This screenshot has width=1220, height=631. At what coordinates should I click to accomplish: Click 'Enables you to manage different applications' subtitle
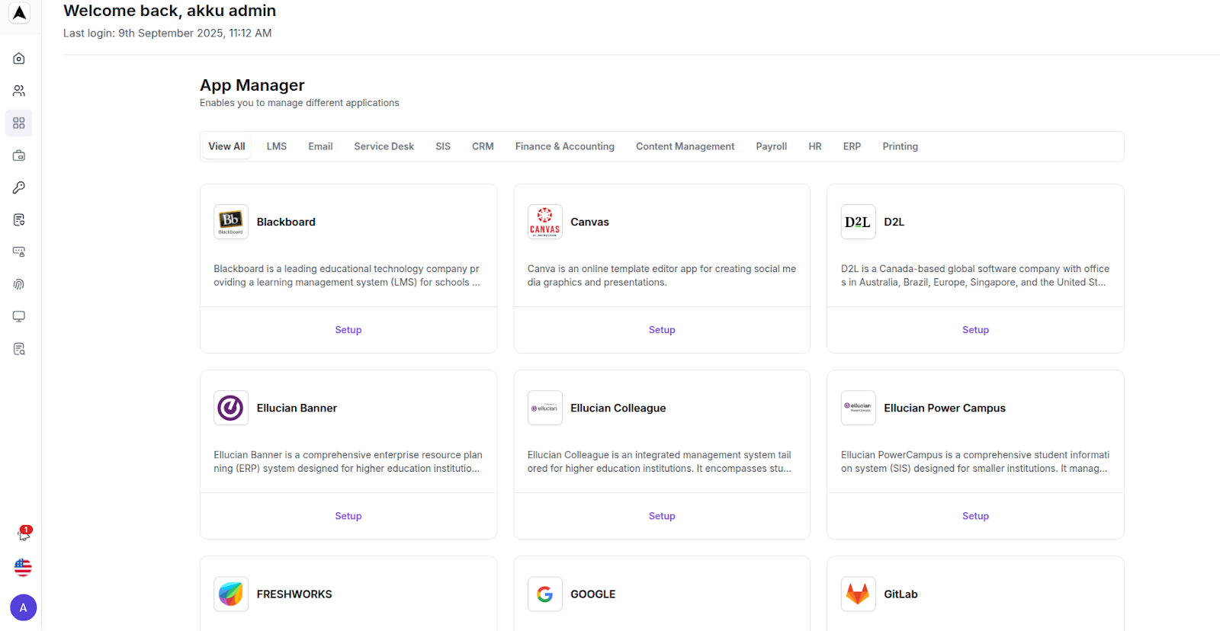300,103
